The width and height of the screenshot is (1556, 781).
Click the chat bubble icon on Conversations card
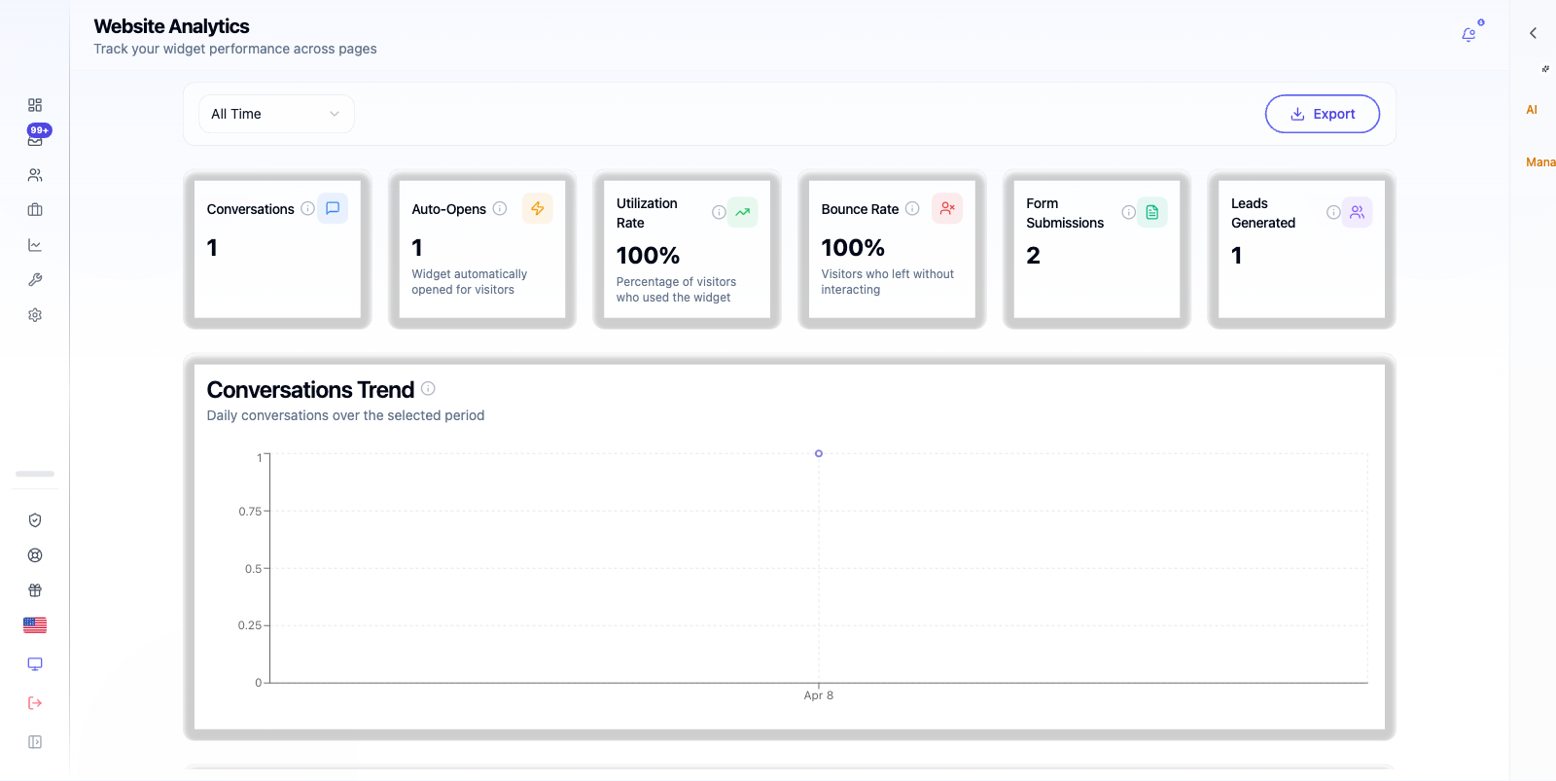pos(333,208)
